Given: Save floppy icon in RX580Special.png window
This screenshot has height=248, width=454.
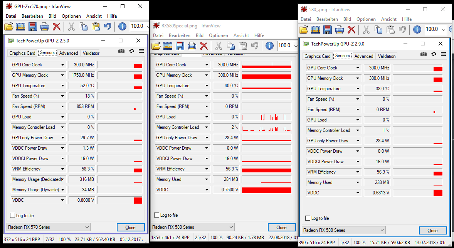Looking at the screenshot, I should click(180, 46).
